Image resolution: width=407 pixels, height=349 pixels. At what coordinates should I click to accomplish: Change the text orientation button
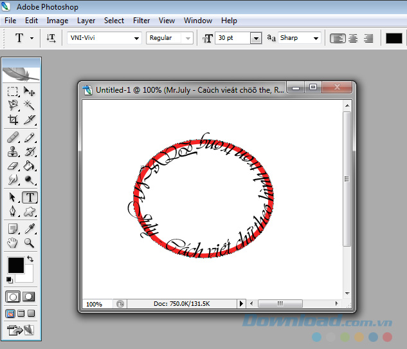tap(51, 39)
